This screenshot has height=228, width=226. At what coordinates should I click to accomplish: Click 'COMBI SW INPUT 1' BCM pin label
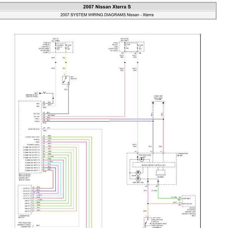point(32,170)
